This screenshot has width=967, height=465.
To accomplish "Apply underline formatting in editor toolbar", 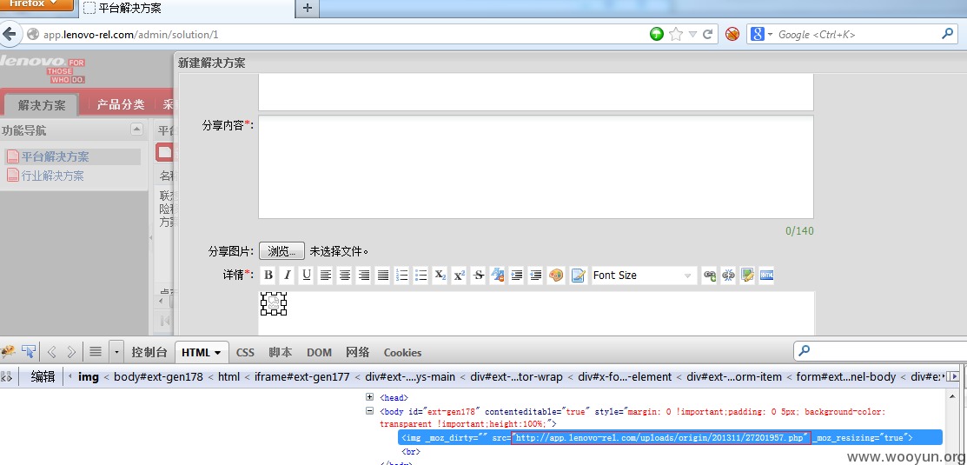I will pos(306,276).
